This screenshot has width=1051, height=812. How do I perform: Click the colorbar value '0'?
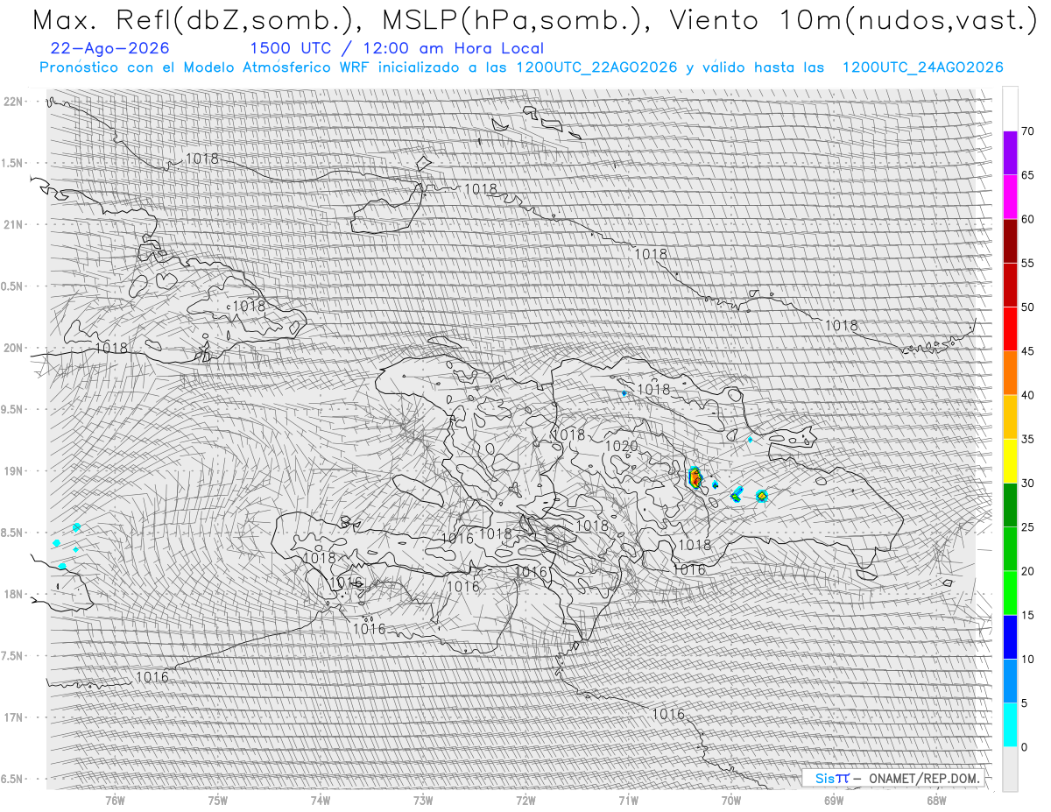[1025, 747]
